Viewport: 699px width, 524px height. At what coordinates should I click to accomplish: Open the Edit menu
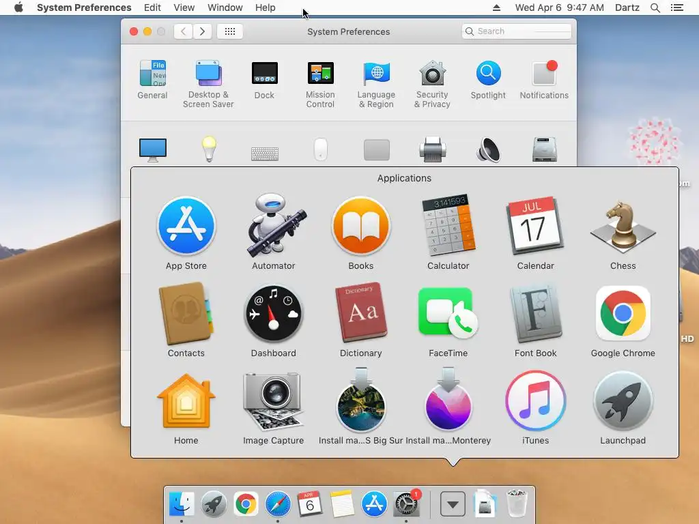tap(152, 8)
